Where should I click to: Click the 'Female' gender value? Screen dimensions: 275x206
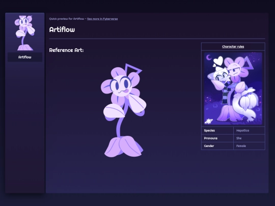tap(241, 146)
